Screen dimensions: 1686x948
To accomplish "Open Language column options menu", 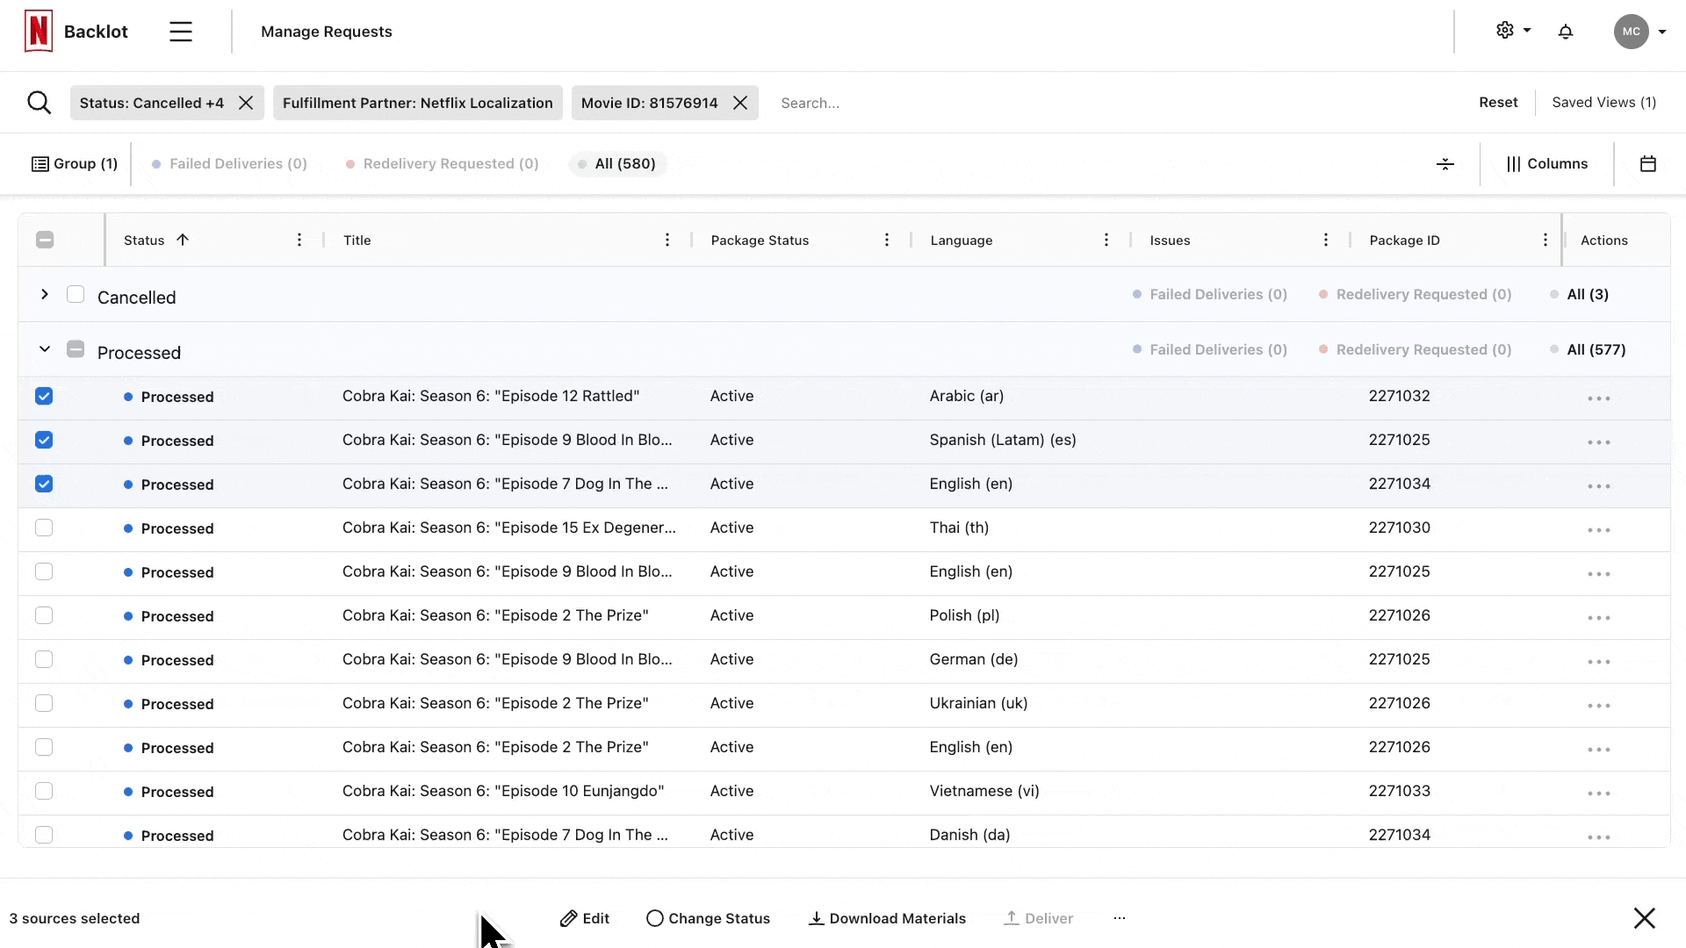I will (x=1106, y=241).
